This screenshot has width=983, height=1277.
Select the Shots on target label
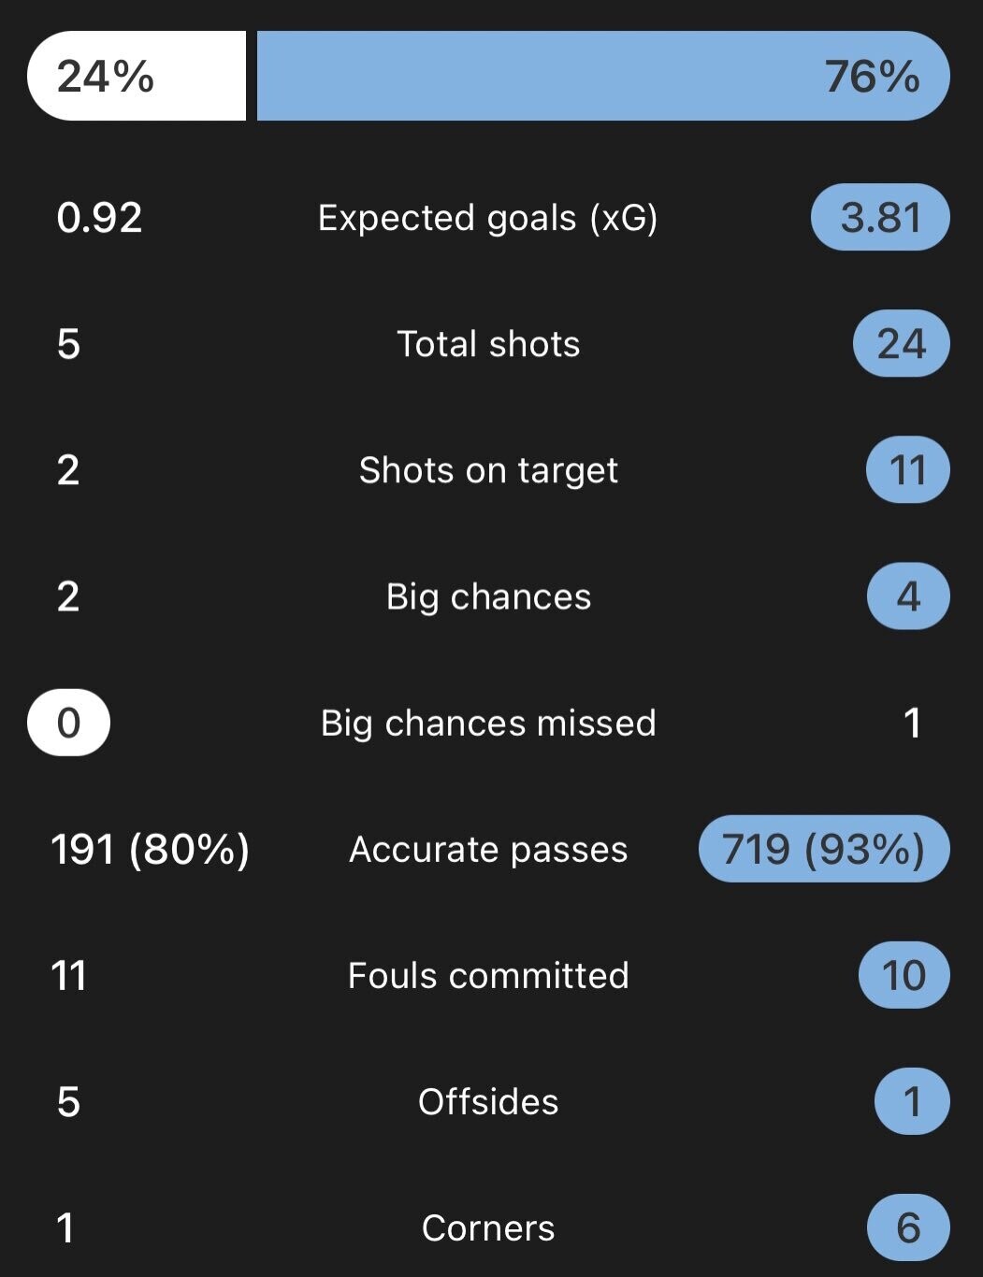click(x=487, y=470)
